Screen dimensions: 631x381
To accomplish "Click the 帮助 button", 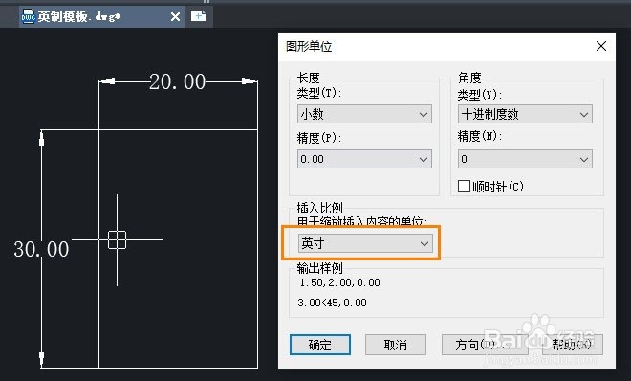I will 573,345.
